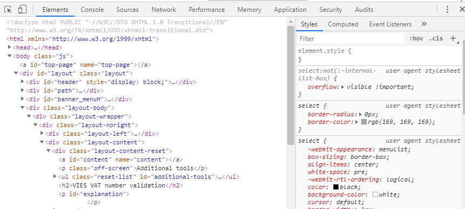Toggle the :hov element state button

click(416, 38)
